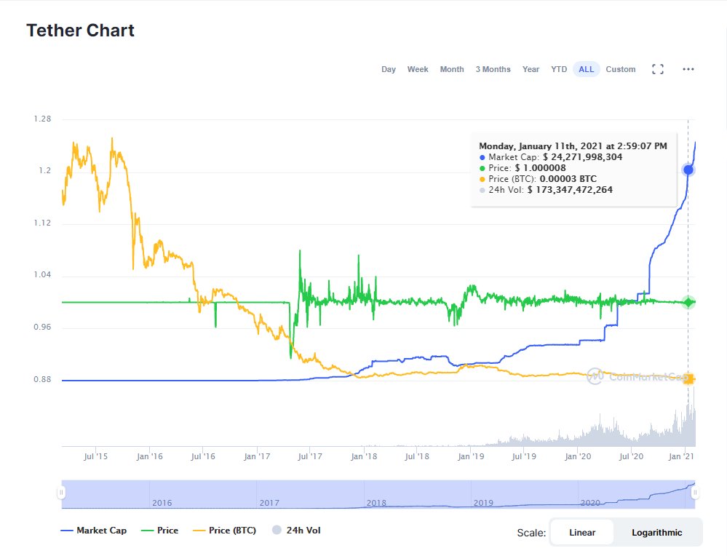This screenshot has height=556, width=727.
Task: Click the 2020 label in range navigator
Action: coord(590,503)
